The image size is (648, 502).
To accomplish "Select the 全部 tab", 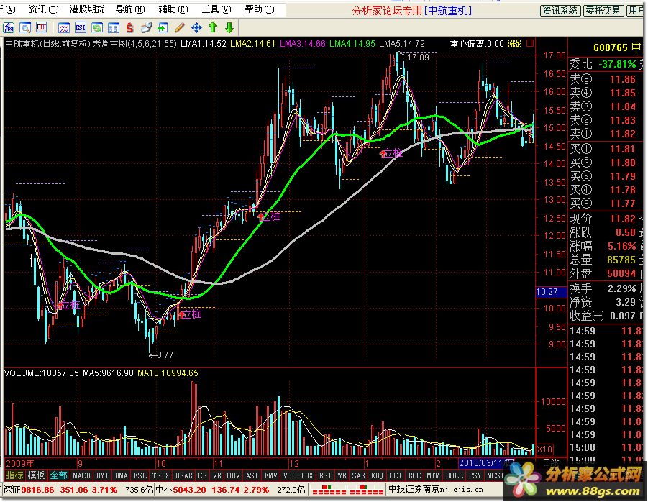I will click(x=58, y=475).
